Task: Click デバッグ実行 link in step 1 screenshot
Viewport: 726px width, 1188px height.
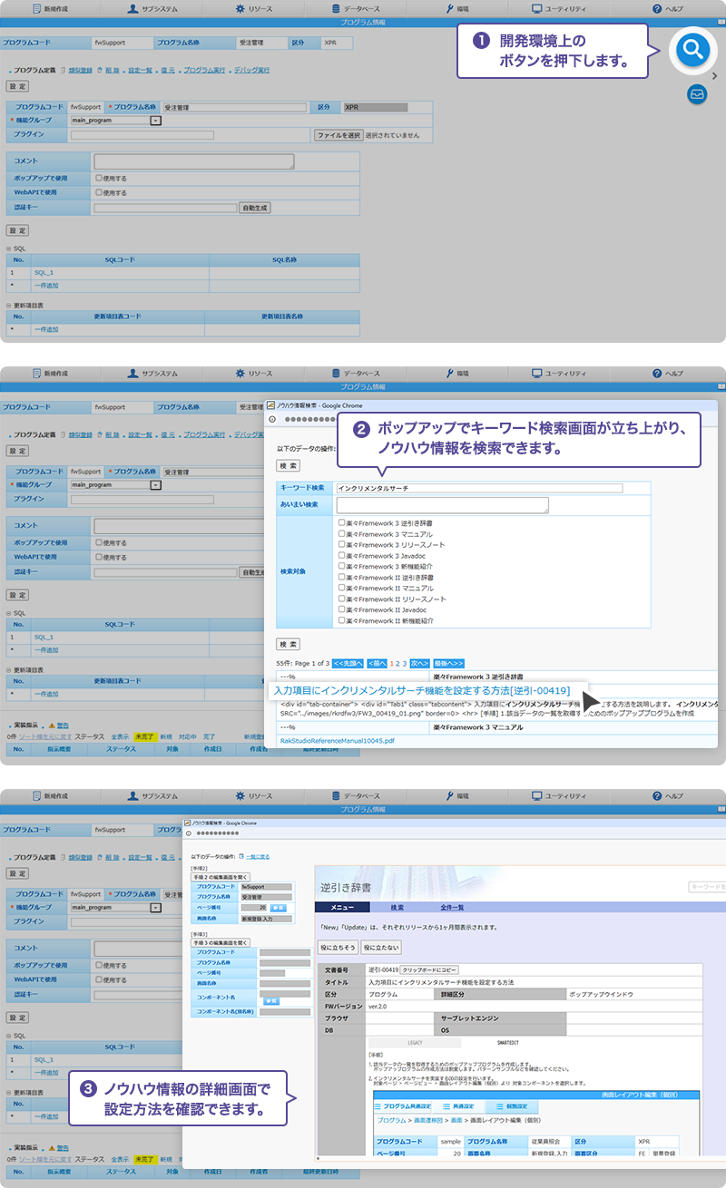Action: pyautogui.click(x=251, y=70)
